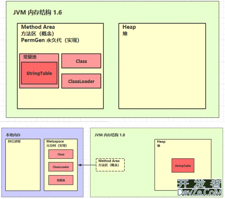Select the "Metaspace" heading
Screen dimensions: 225x199
click(x=55, y=141)
